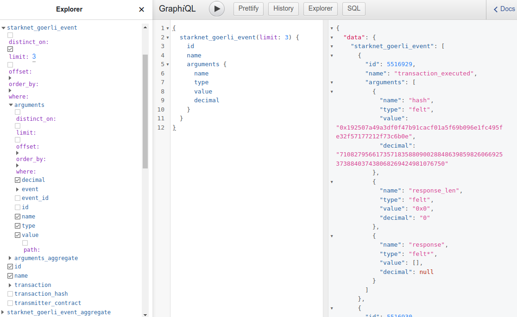This screenshot has width=517, height=317.
Task: Expand the event tree node
Action: pyautogui.click(x=18, y=189)
